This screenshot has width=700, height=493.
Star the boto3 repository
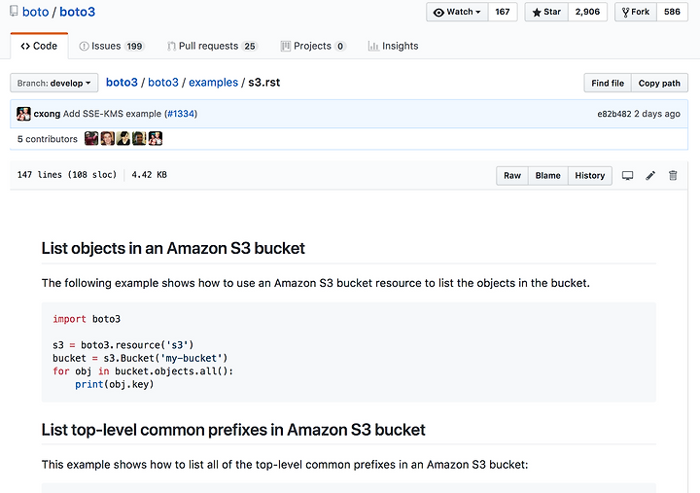[x=546, y=12]
